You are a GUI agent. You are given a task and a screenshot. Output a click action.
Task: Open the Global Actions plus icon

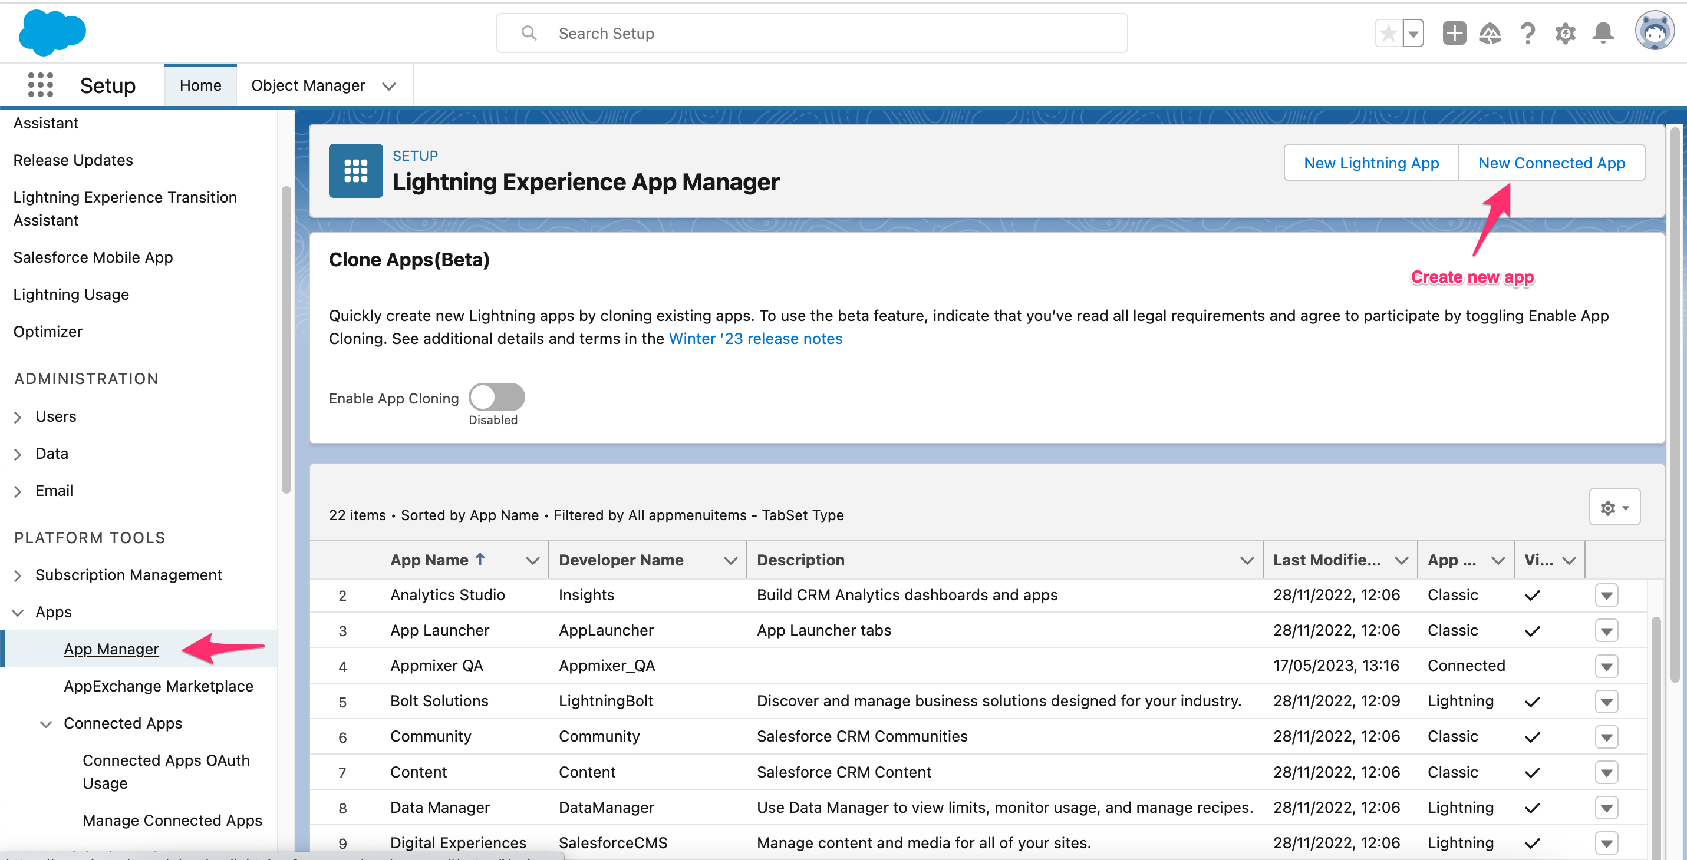tap(1454, 33)
